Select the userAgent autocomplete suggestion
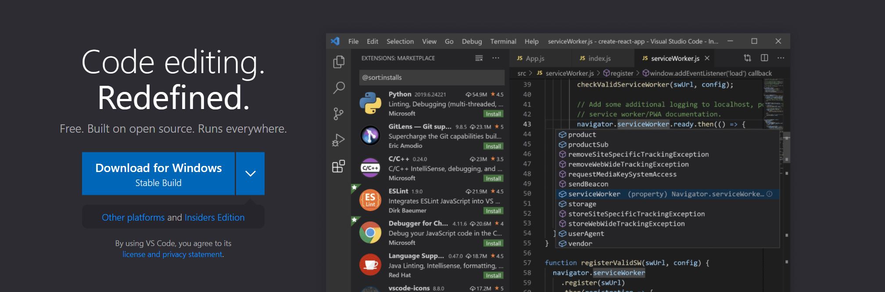Screen dimensions: 885x292 pyautogui.click(x=667, y=234)
